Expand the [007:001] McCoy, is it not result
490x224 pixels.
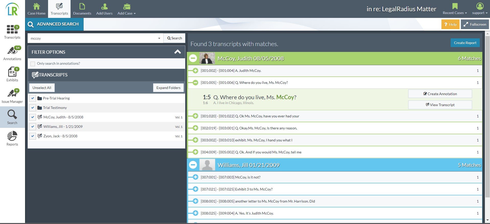[195, 177]
